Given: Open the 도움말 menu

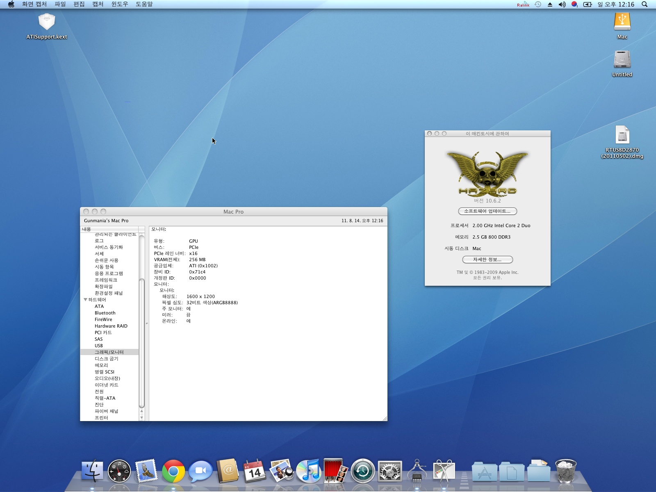Looking at the screenshot, I should [x=144, y=4].
